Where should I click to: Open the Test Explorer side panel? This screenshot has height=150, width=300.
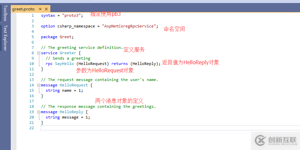pos(5,39)
